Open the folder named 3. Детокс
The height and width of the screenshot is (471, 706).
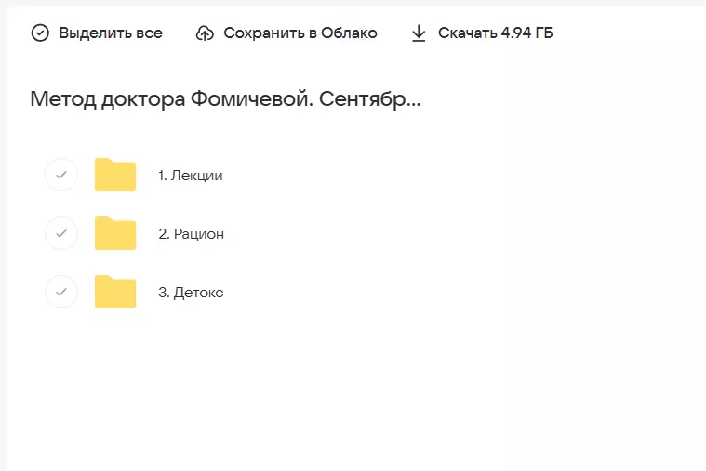[191, 292]
